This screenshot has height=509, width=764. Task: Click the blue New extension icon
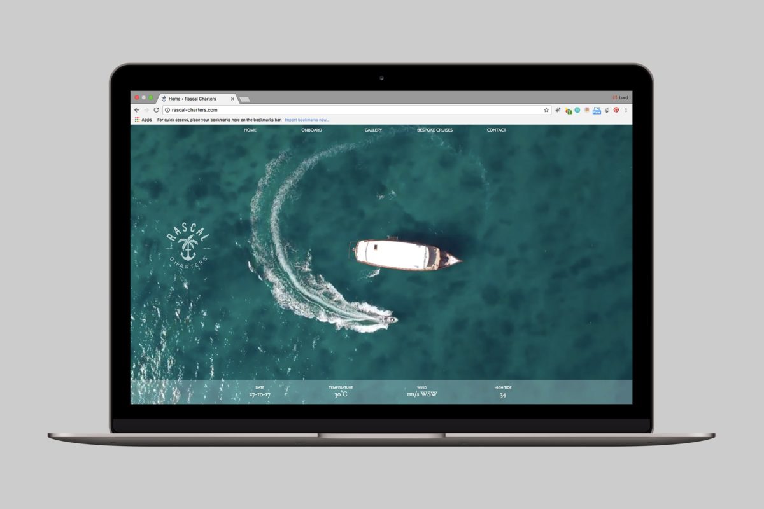[x=597, y=110]
